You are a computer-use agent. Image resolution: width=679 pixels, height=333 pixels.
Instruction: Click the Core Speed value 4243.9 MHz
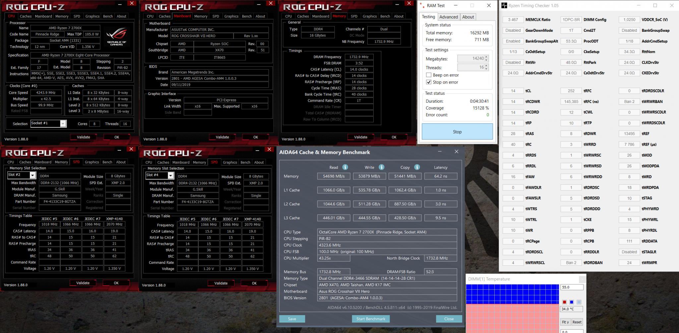coord(46,93)
